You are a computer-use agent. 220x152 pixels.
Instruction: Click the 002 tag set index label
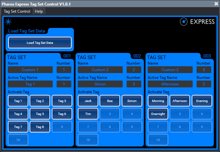point(137,56)
